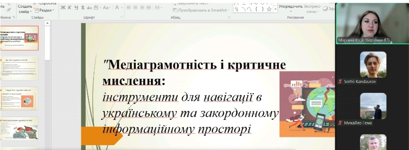Click Преобразовать в SmartArt button
409x150 pixels.
201,10
